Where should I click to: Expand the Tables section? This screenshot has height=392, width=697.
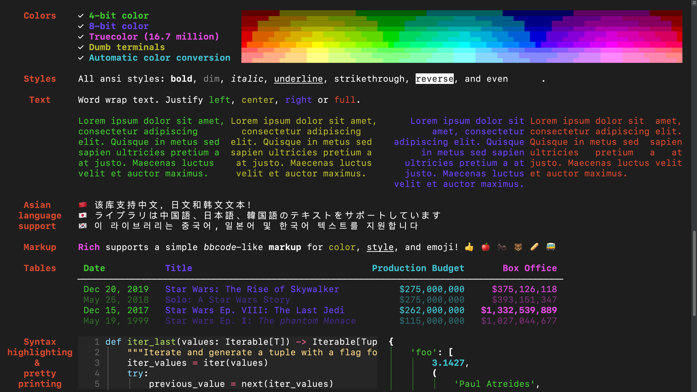[40, 268]
